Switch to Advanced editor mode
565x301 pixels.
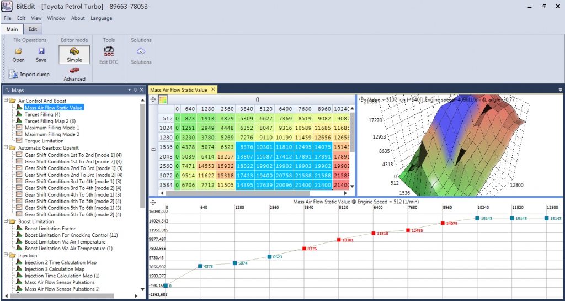pos(74,74)
